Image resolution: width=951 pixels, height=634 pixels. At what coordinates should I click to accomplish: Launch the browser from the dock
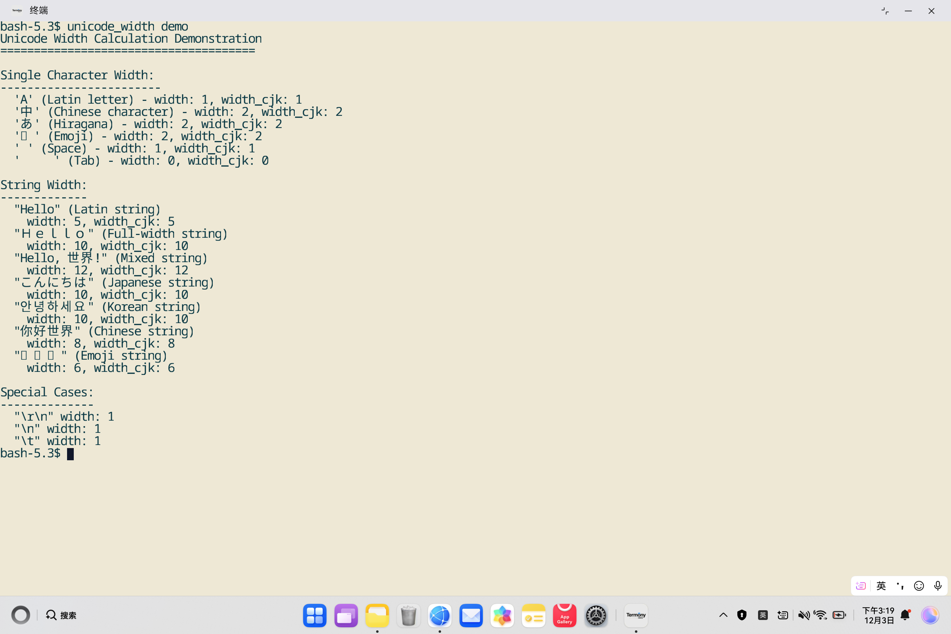click(440, 615)
